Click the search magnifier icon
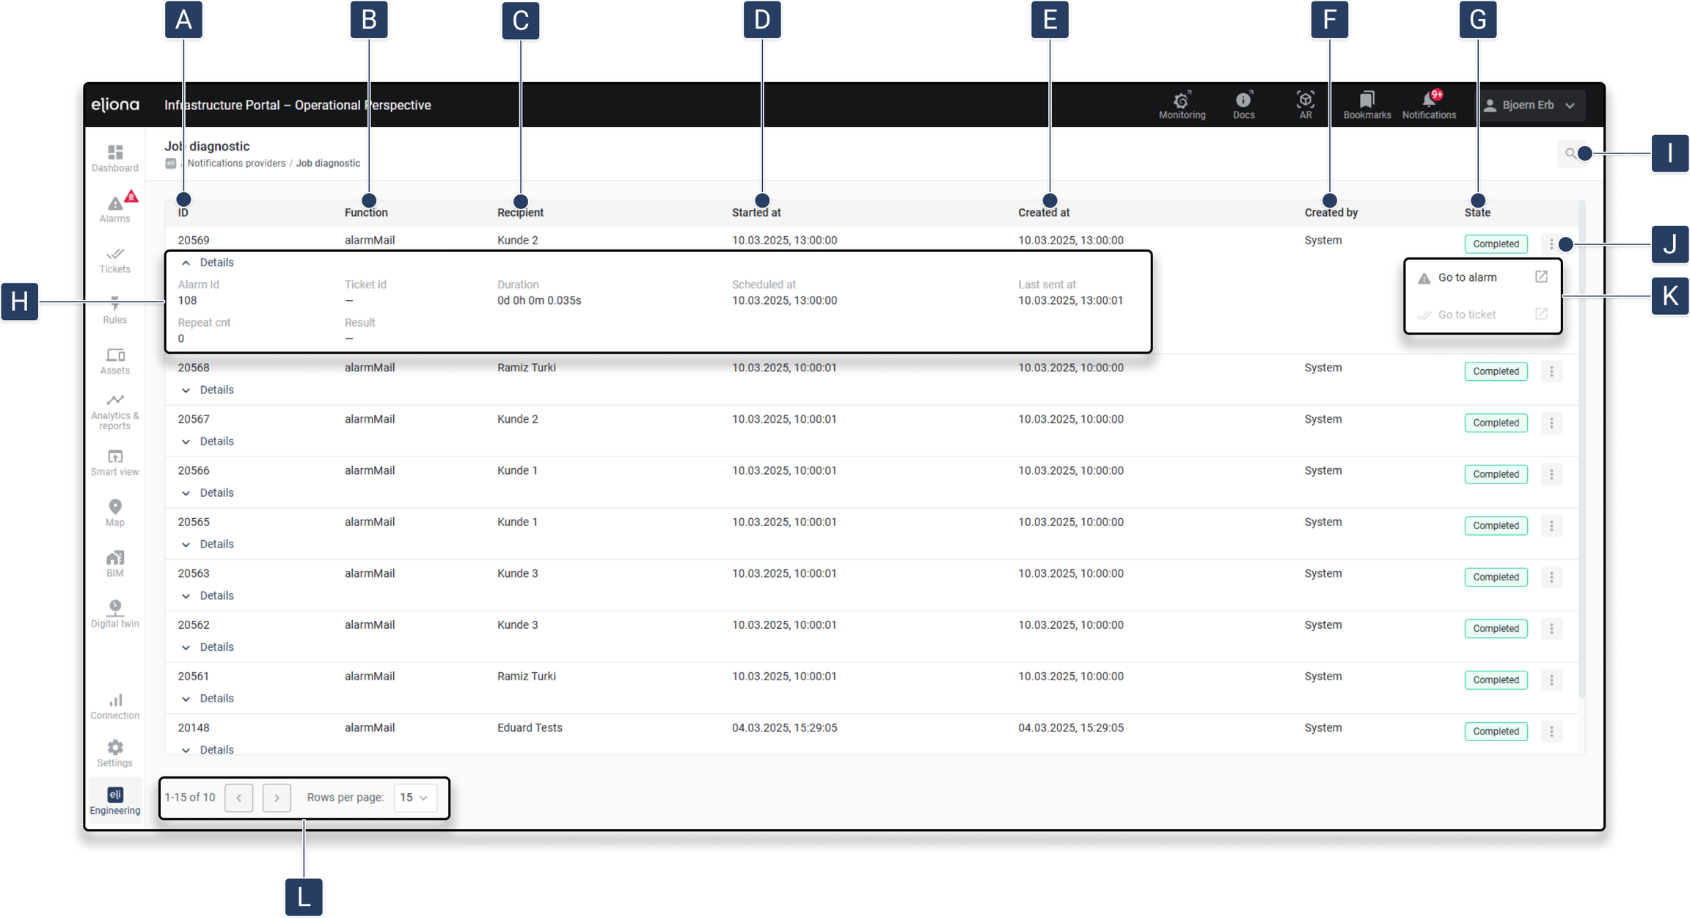 point(1570,153)
